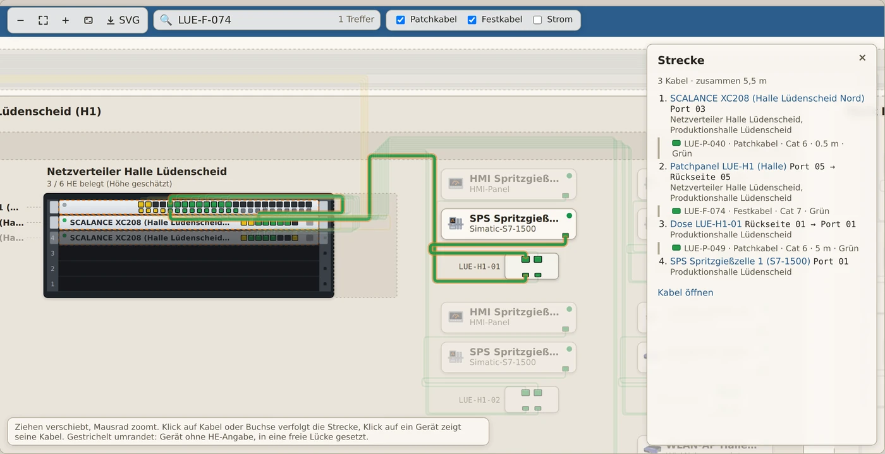Open the SCALANCE XC208 (Halle Lüdenscheid Nord) link

coord(767,99)
